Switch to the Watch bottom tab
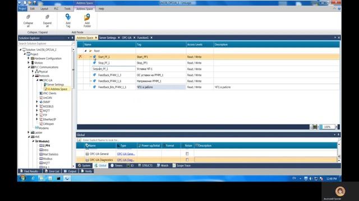 162,165
